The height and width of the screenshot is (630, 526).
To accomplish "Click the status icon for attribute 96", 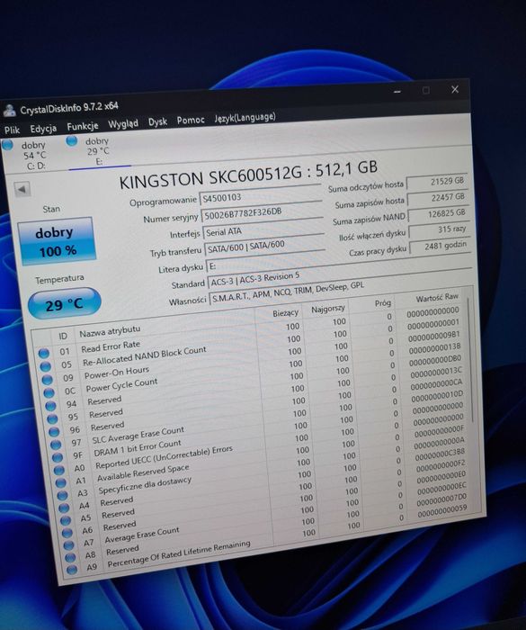I will point(54,431).
